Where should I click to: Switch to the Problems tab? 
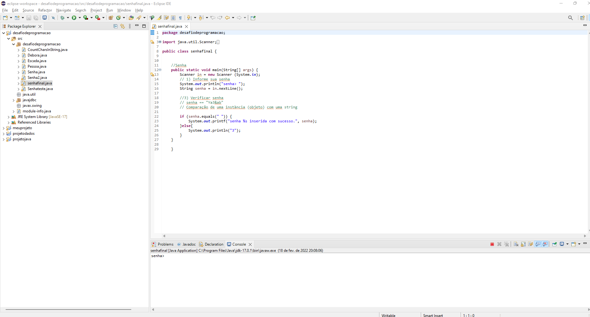[x=163, y=244]
